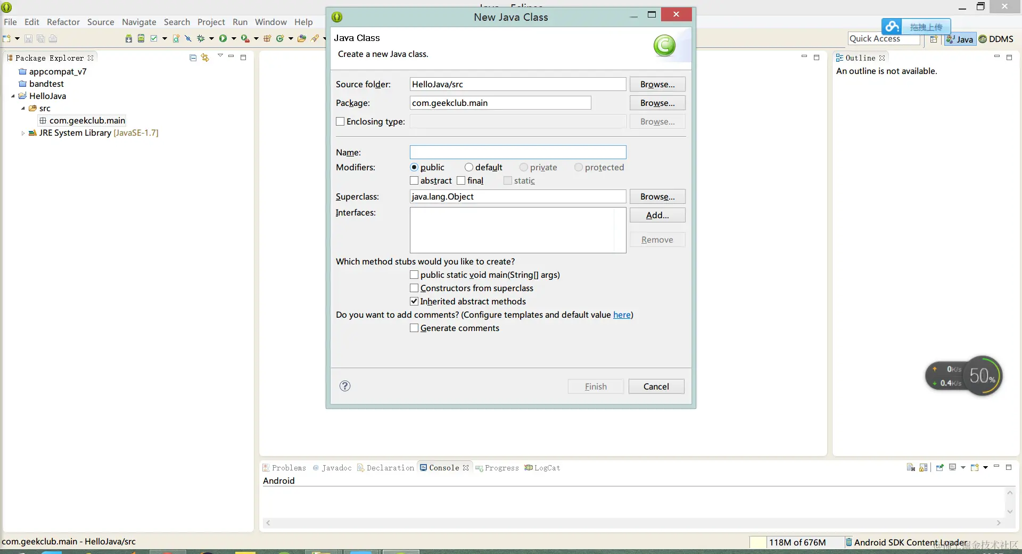1022x554 pixels.
Task: Click the Open Console icon
Action: click(x=975, y=468)
